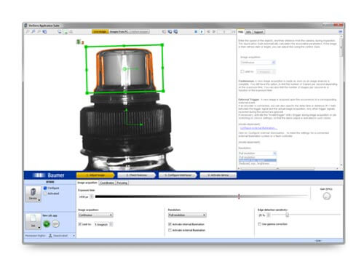364x273 pixels.
Task: Toggle Activate internal illumination checkbox
Action: tap(170, 224)
